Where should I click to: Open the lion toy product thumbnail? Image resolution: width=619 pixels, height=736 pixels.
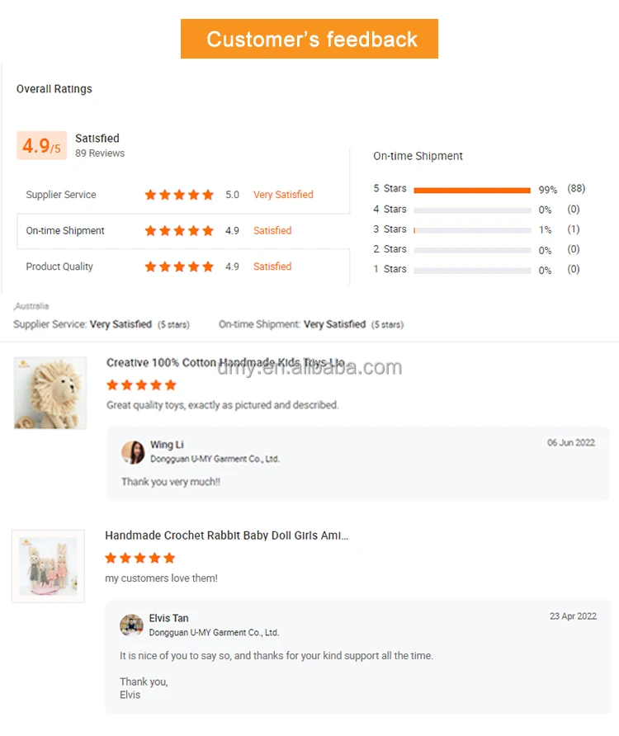click(x=50, y=393)
